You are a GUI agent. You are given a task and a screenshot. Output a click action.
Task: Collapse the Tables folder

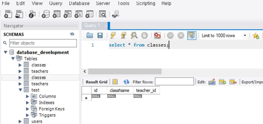(13, 59)
